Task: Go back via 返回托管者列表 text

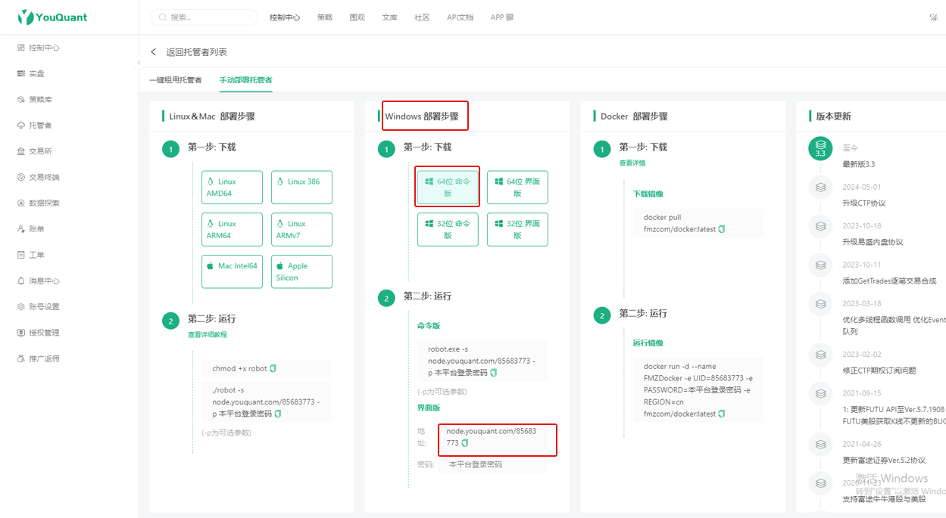Action: [197, 52]
